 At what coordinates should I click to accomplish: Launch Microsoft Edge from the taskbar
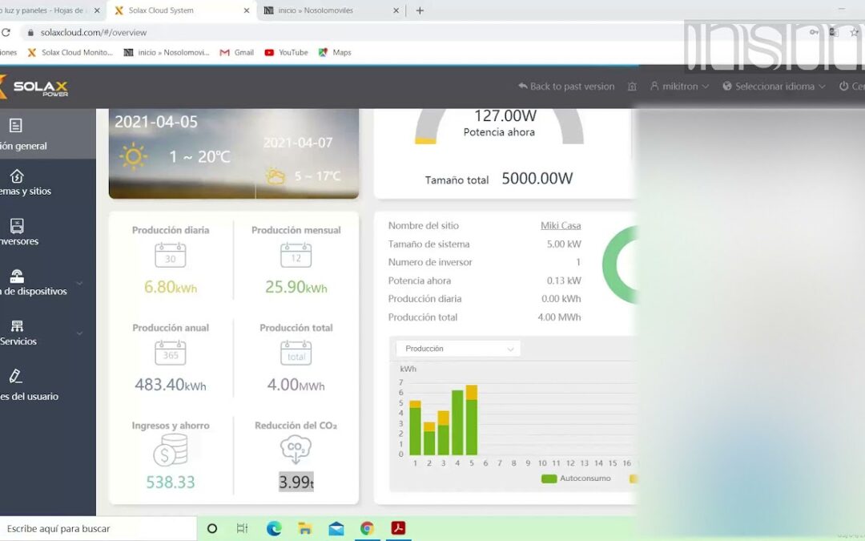tap(274, 529)
